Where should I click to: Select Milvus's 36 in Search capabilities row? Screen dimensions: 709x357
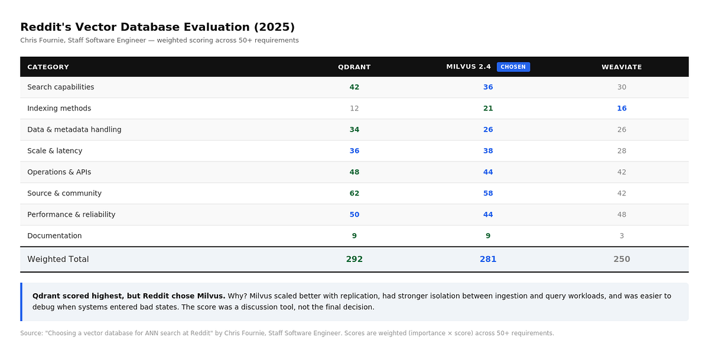[488, 87]
